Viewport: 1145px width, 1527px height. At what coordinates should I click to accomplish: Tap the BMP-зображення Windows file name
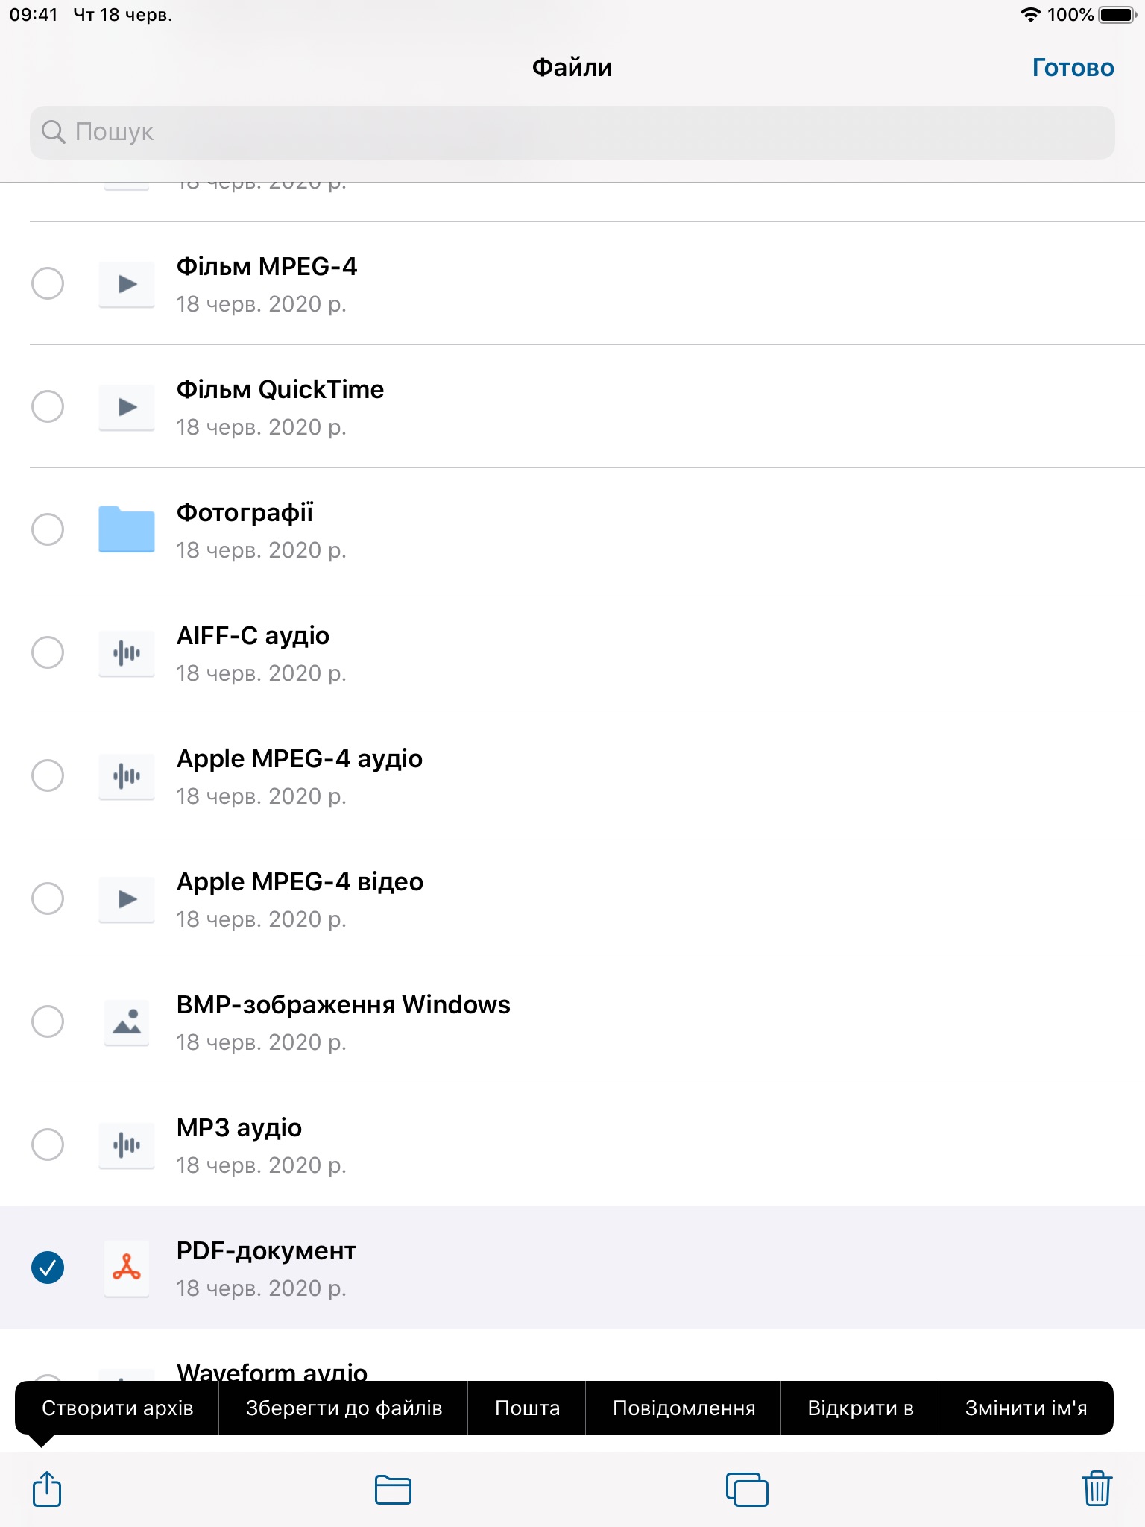(x=344, y=1005)
